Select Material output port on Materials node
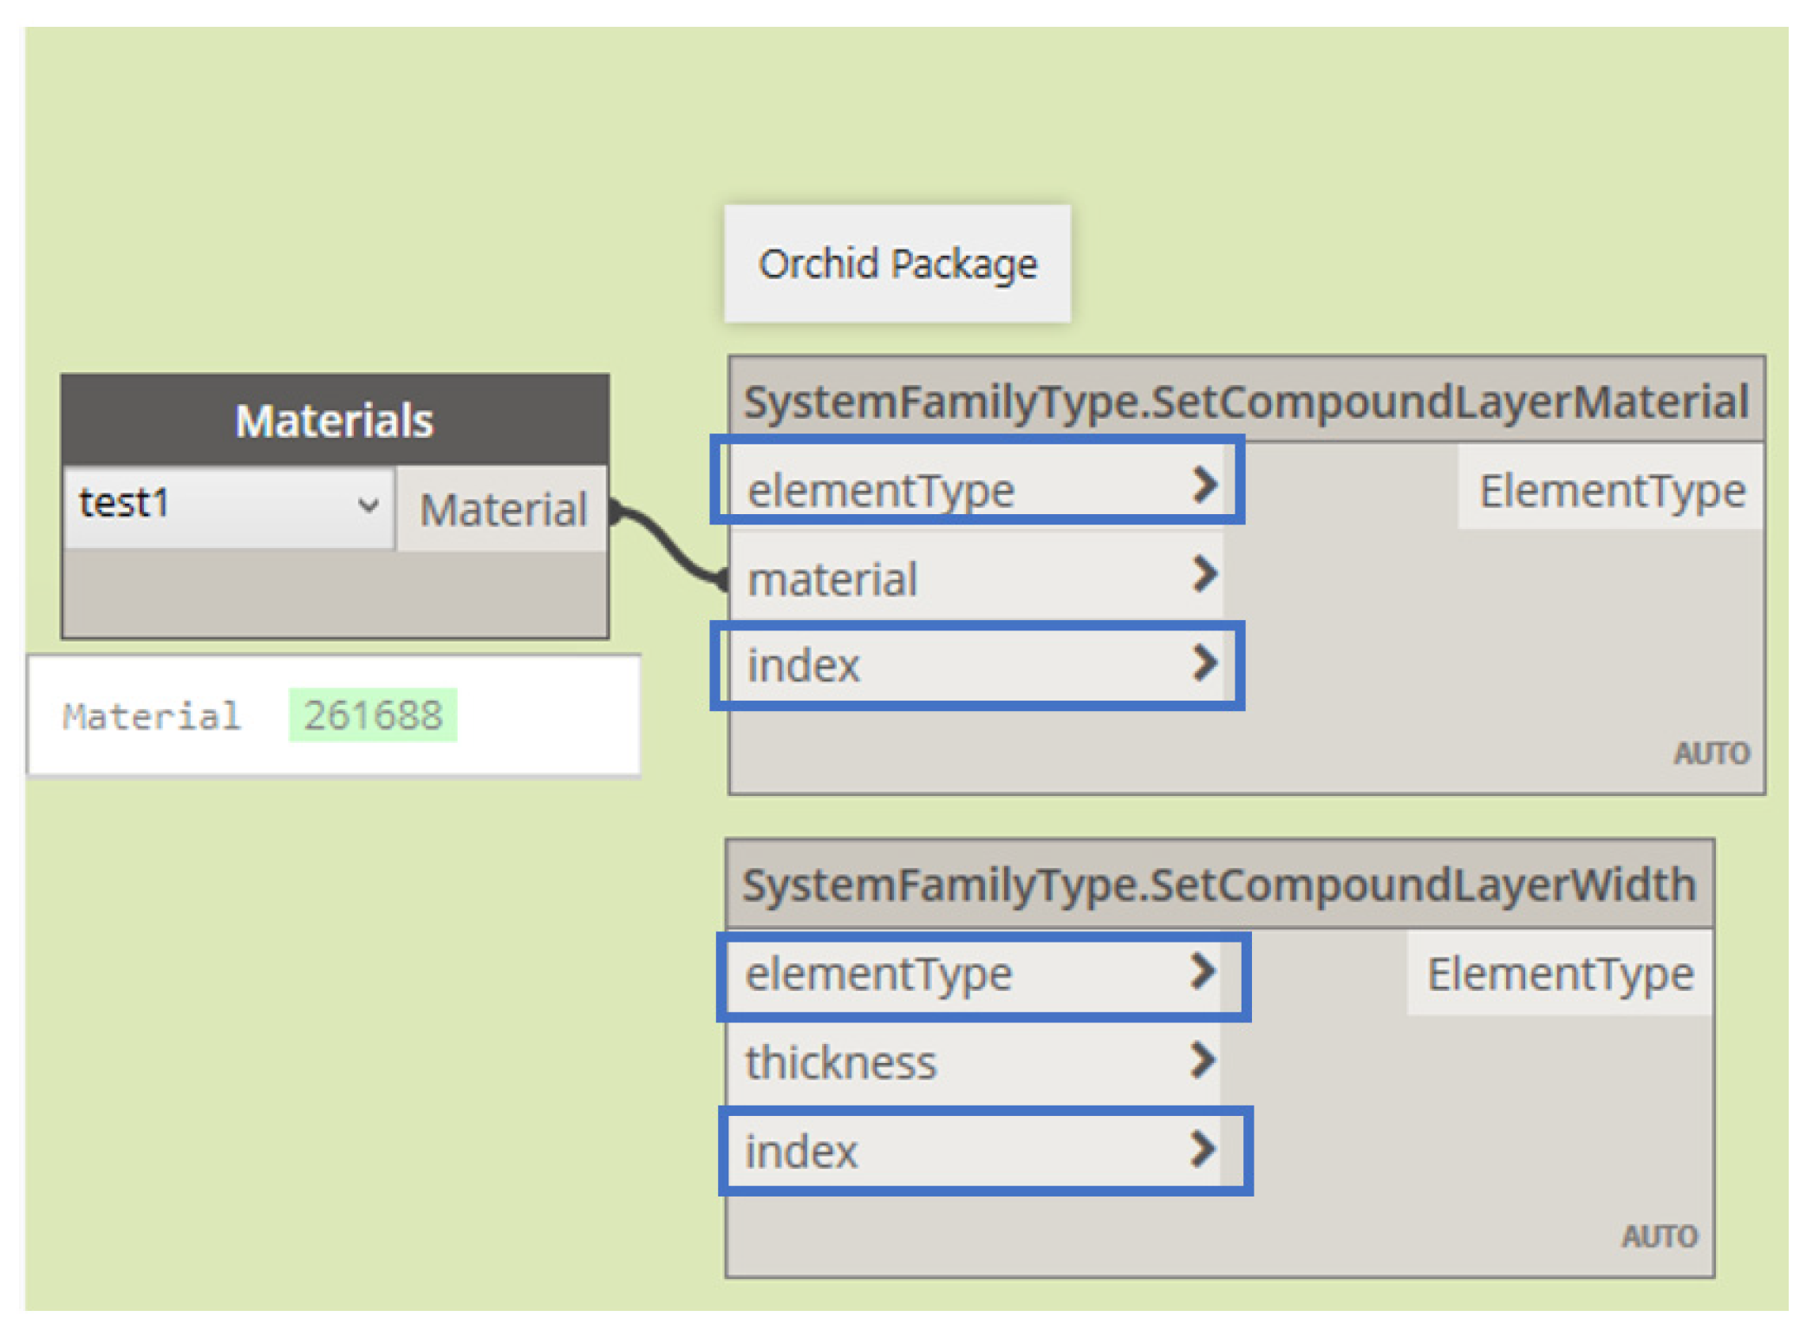1813x1337 pixels. coord(504,509)
